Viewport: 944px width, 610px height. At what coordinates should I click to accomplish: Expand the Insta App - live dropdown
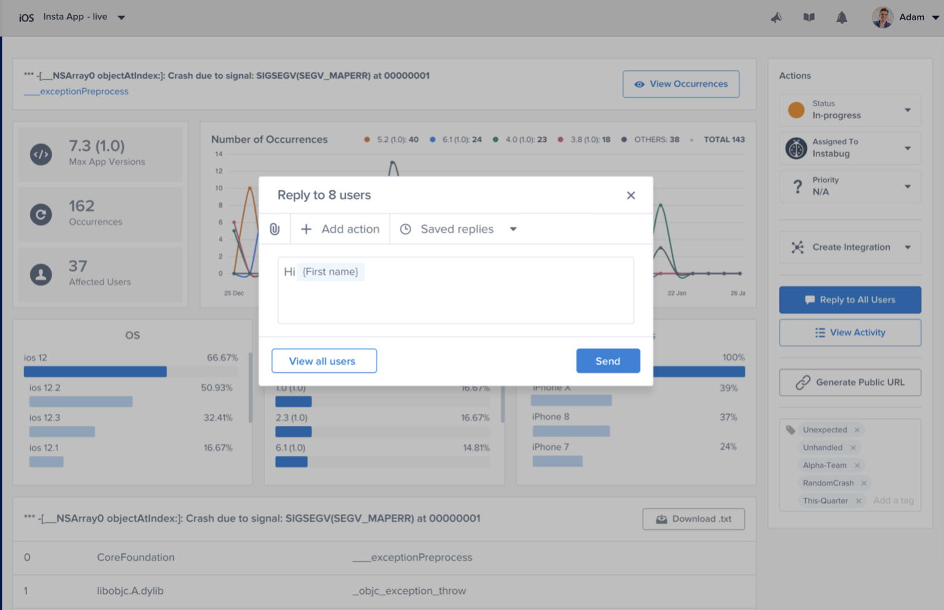pos(121,17)
